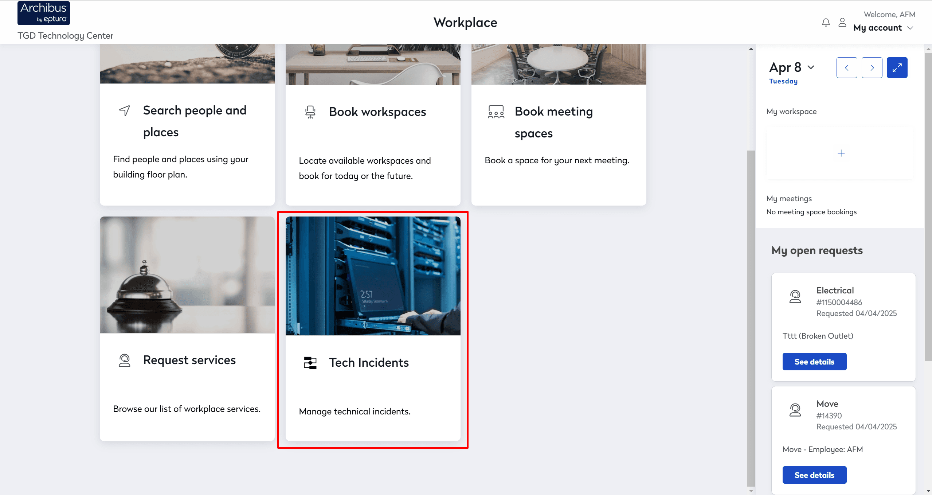The width and height of the screenshot is (932, 495).
Task: Click the server rack photo thumbnail
Action: tap(373, 276)
